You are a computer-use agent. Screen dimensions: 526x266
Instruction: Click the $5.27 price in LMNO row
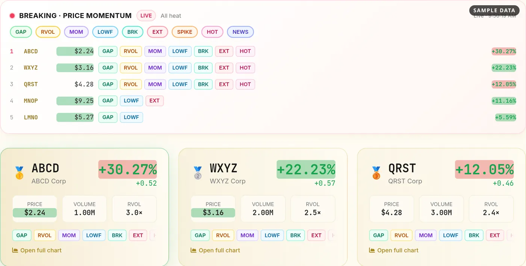coord(75,118)
